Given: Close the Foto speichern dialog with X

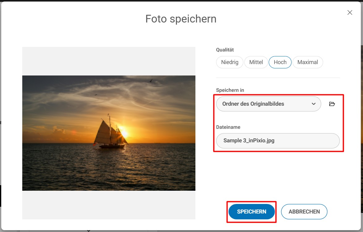Looking at the screenshot, I should pos(349,12).
